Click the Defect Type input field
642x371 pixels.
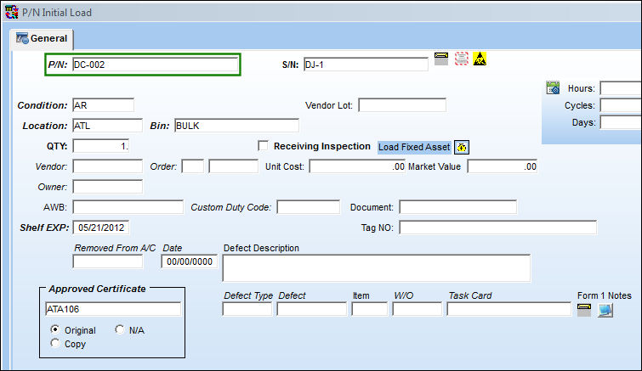pos(247,309)
